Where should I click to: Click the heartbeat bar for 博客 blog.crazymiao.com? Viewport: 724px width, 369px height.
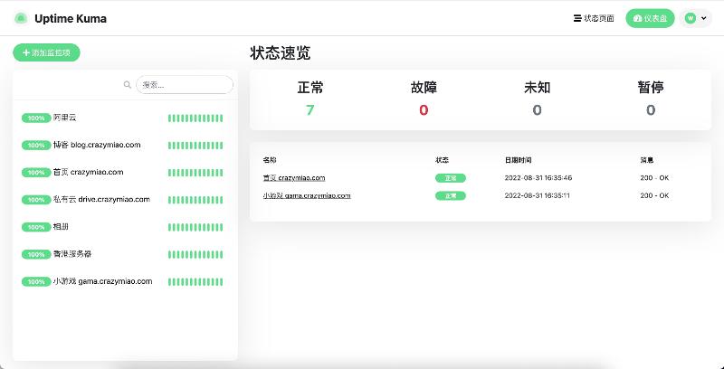(195, 145)
